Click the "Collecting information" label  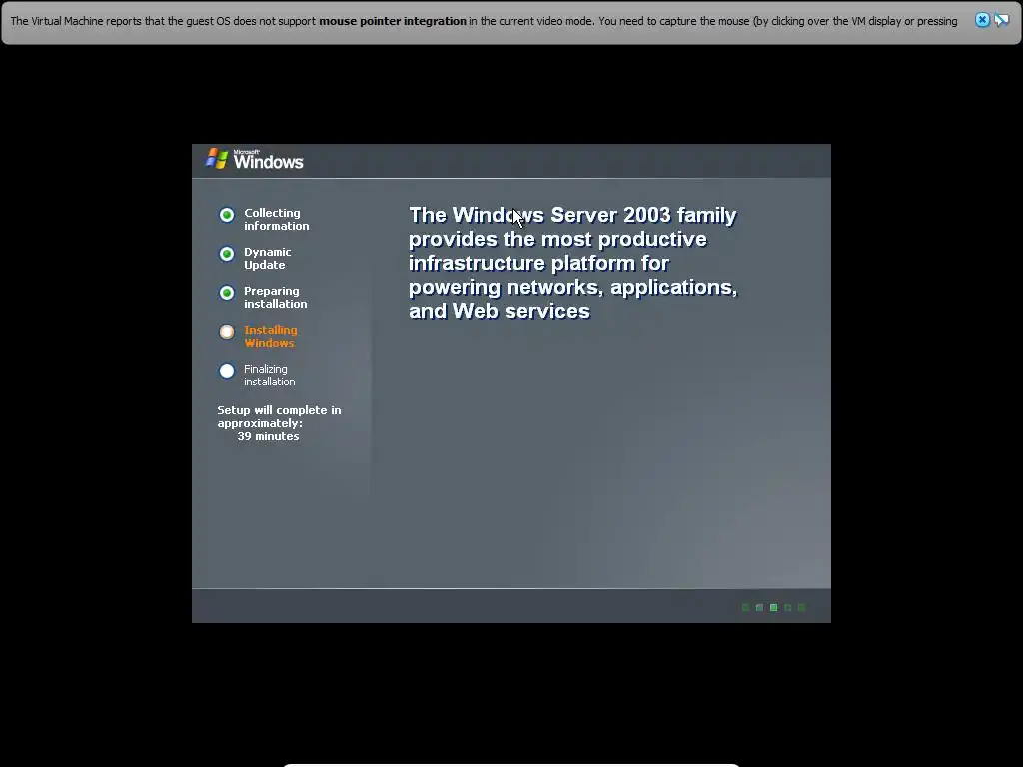point(277,219)
